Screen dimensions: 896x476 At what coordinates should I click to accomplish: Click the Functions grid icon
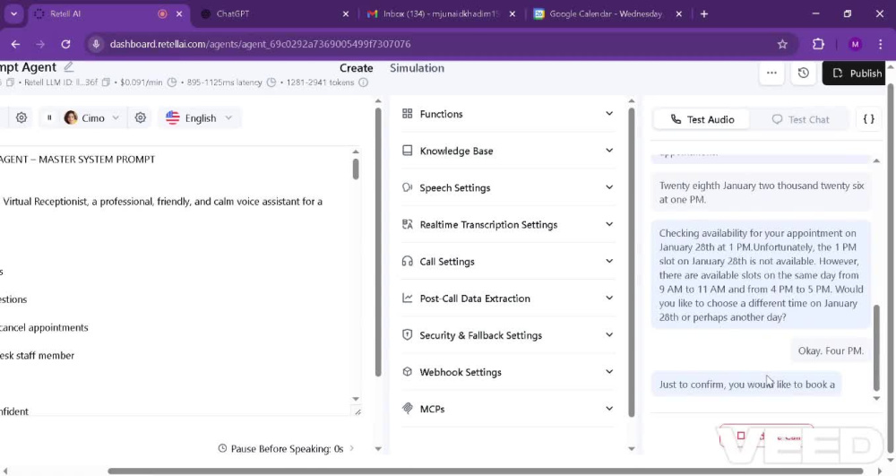pos(407,114)
